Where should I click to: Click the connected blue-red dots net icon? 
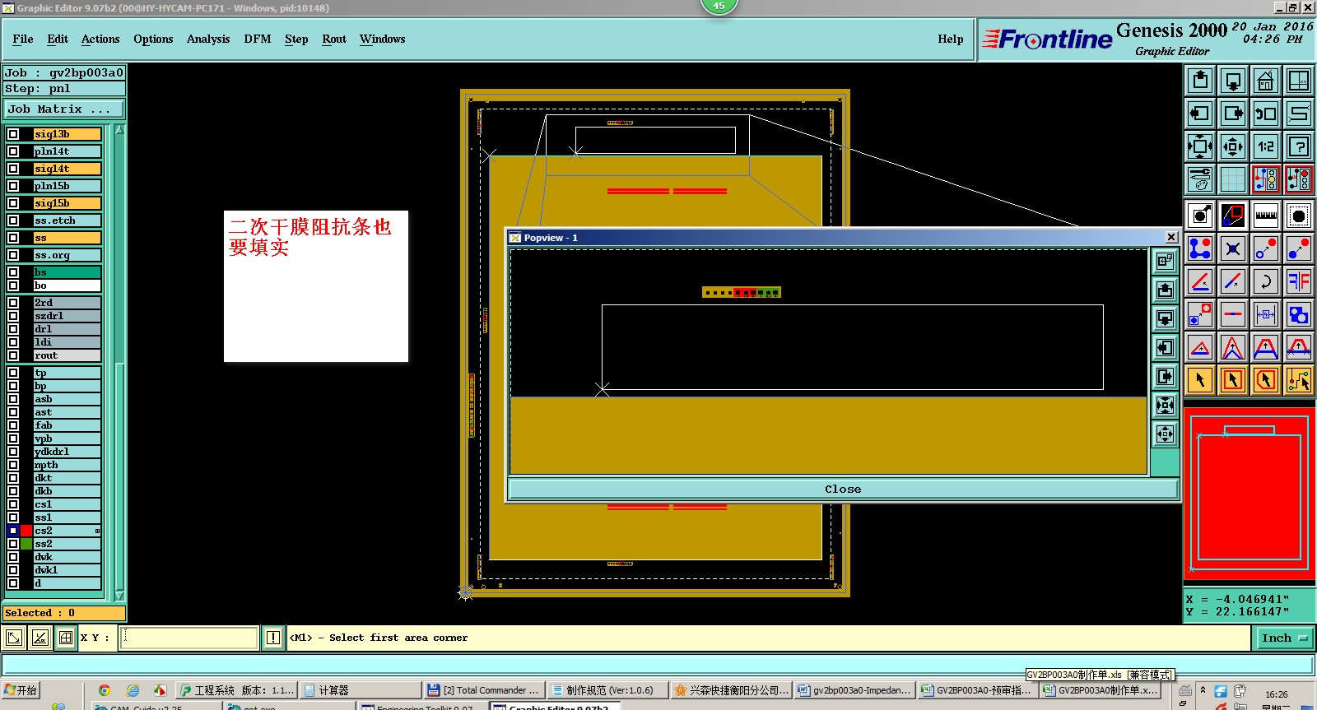tap(1200, 248)
